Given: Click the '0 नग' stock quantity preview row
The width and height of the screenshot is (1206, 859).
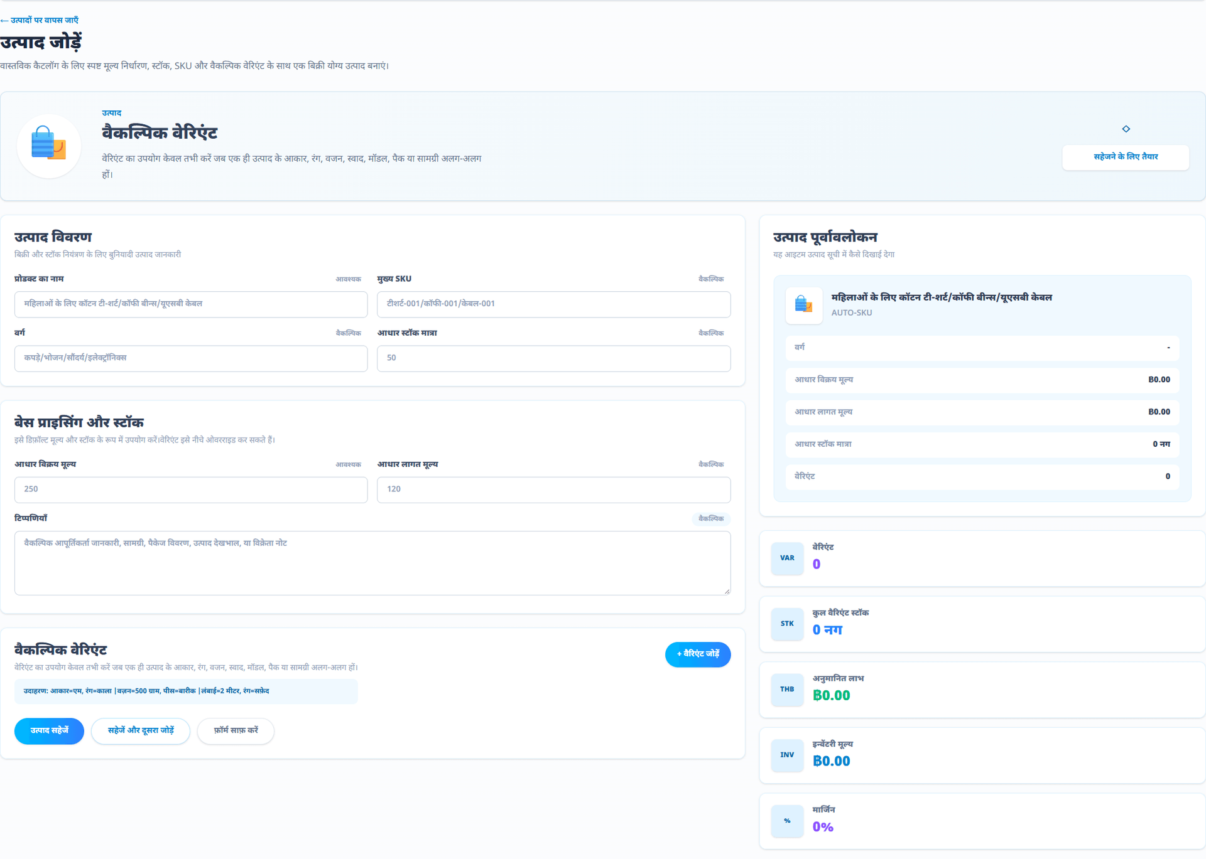Looking at the screenshot, I should tap(982, 444).
